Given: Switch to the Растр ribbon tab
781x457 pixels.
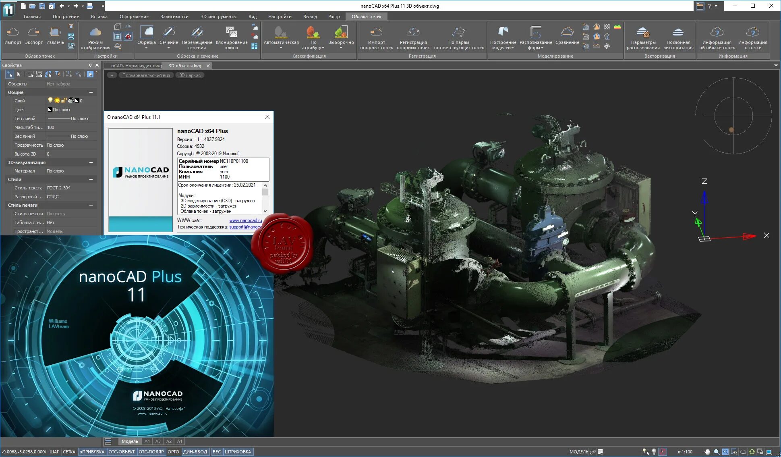Looking at the screenshot, I should tap(334, 17).
